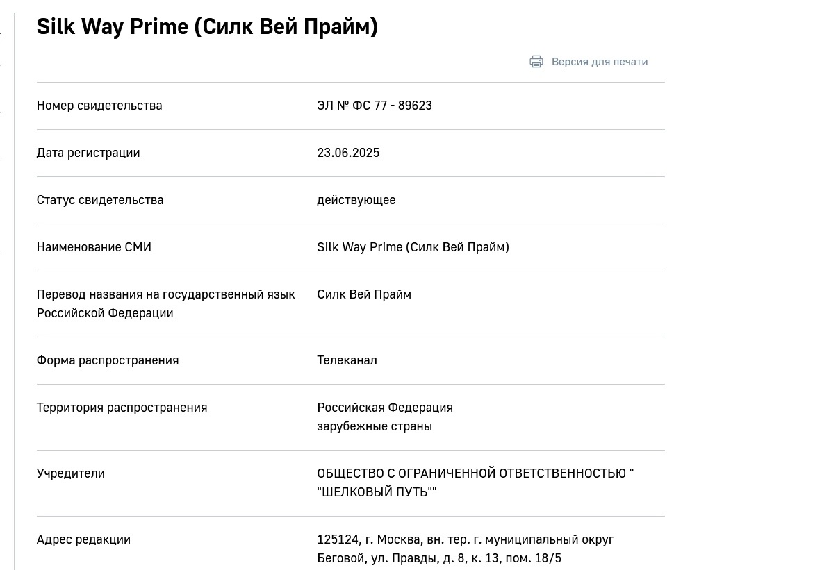Click the Телеканал value
822x570 pixels.
click(x=347, y=360)
